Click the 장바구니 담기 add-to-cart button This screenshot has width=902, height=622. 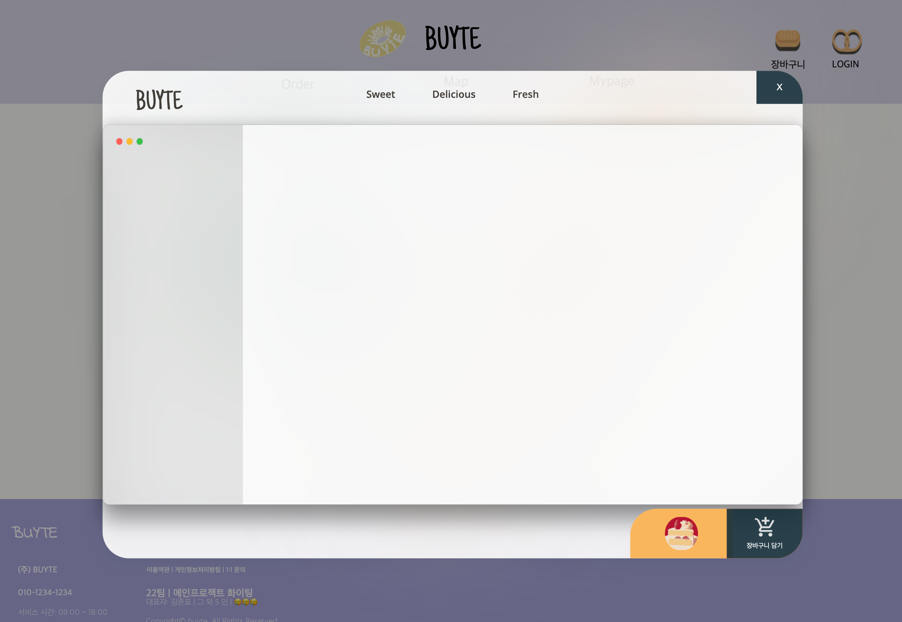pyautogui.click(x=765, y=533)
